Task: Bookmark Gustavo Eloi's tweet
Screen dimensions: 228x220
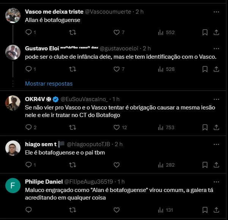Action: tap(205, 69)
